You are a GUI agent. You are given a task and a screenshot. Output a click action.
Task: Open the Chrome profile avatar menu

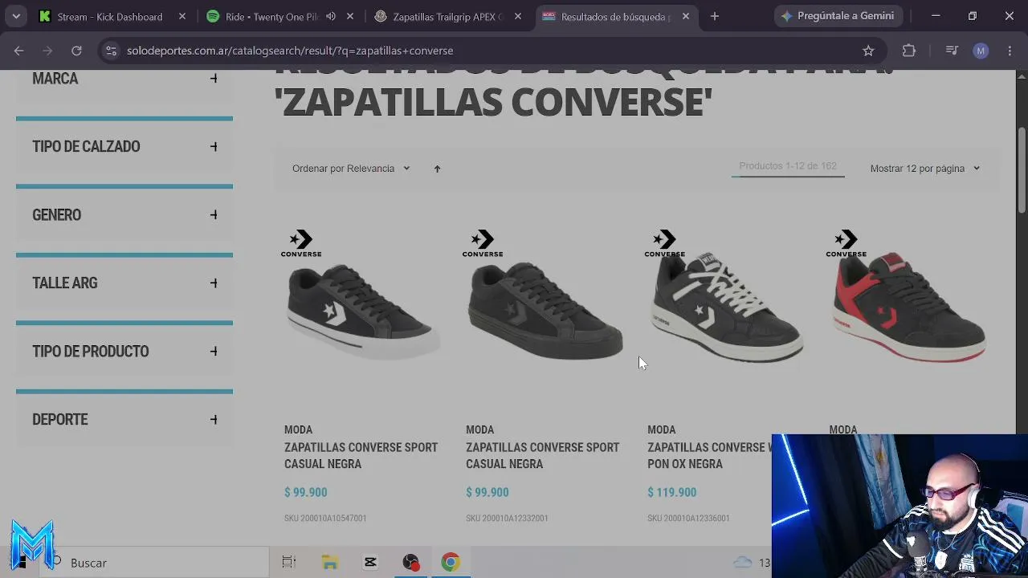coord(981,51)
